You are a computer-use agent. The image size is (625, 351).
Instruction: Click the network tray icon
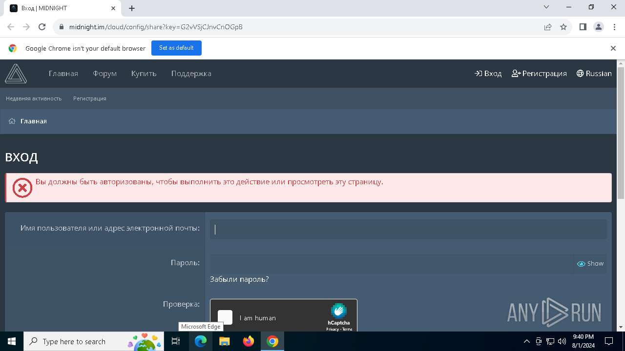[x=550, y=341]
